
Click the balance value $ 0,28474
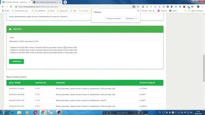point(143,106)
